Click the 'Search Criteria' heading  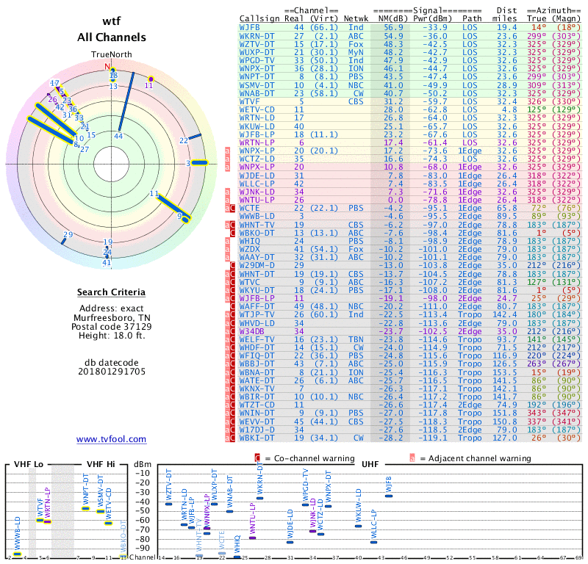pos(112,292)
